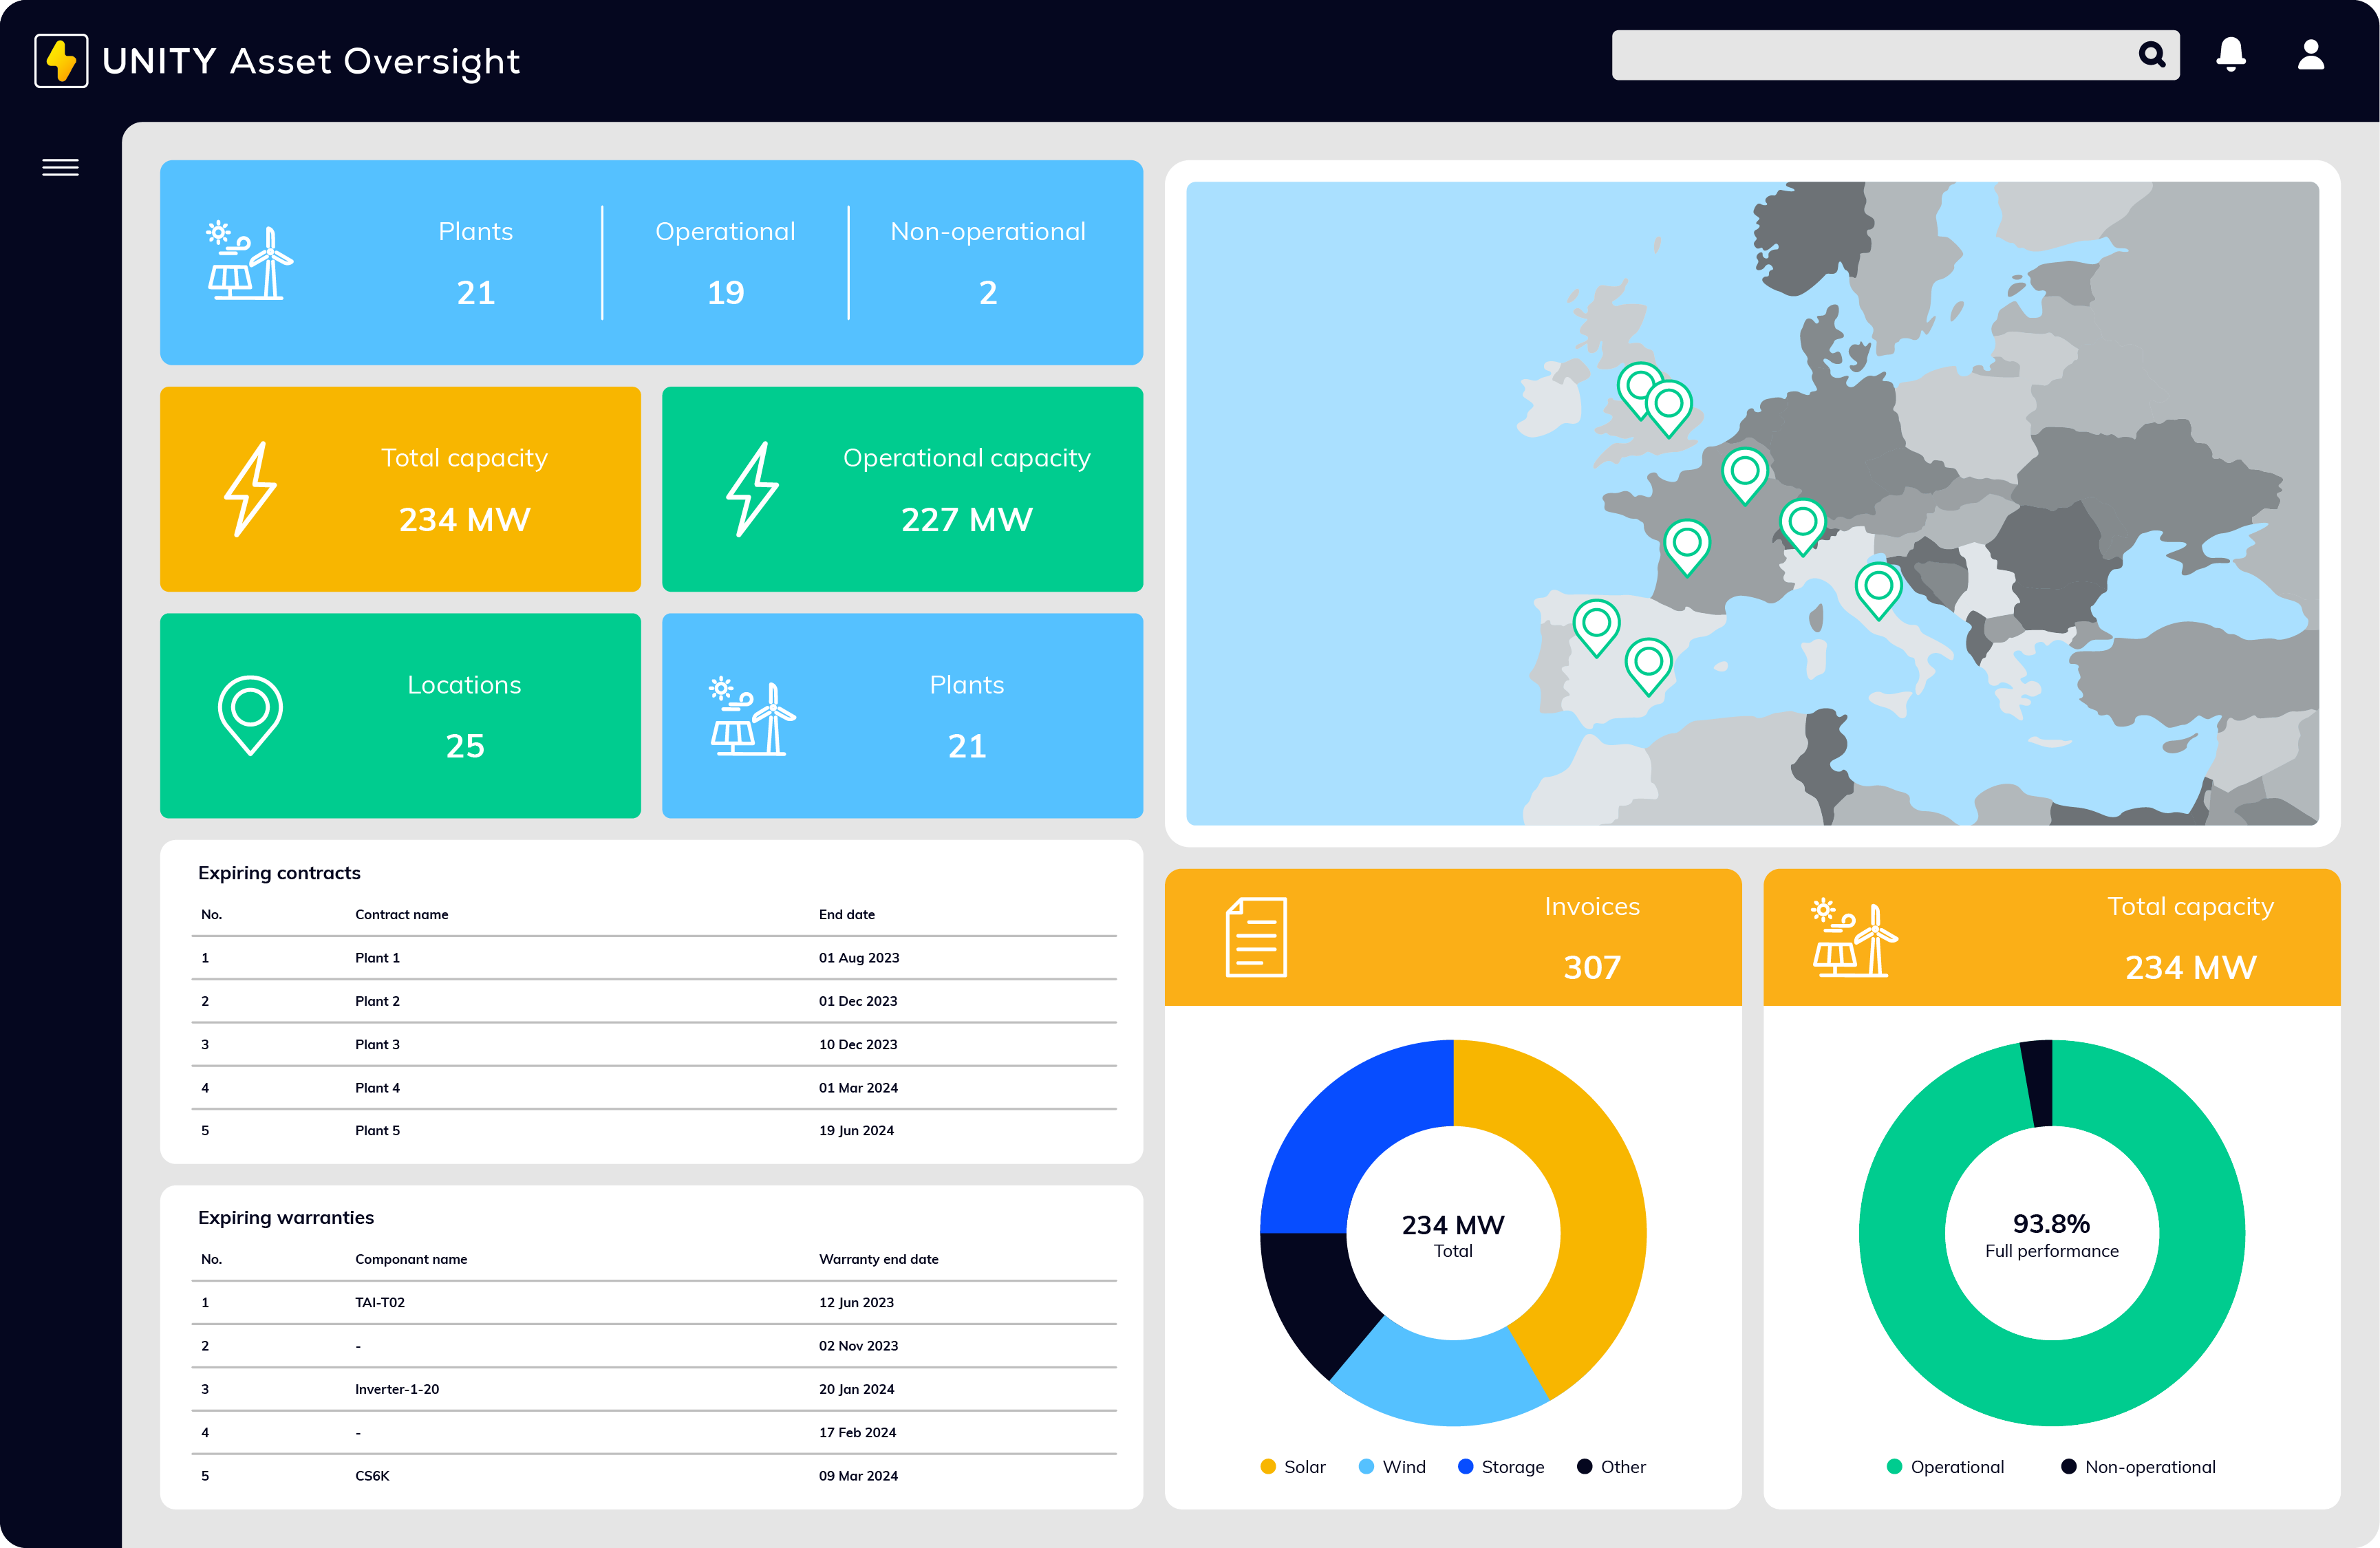Click the Storage legend color dot
Screen dimensions: 2380x1548
(1465, 1467)
